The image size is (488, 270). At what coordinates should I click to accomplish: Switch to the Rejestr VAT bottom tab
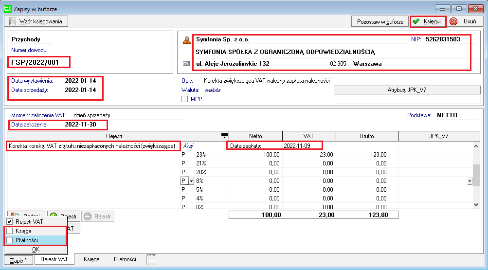[x=54, y=259]
